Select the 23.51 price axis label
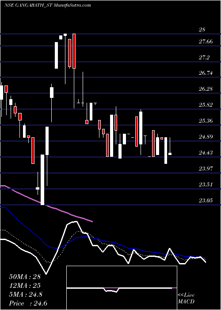The image size is (221, 310). pos(206,185)
